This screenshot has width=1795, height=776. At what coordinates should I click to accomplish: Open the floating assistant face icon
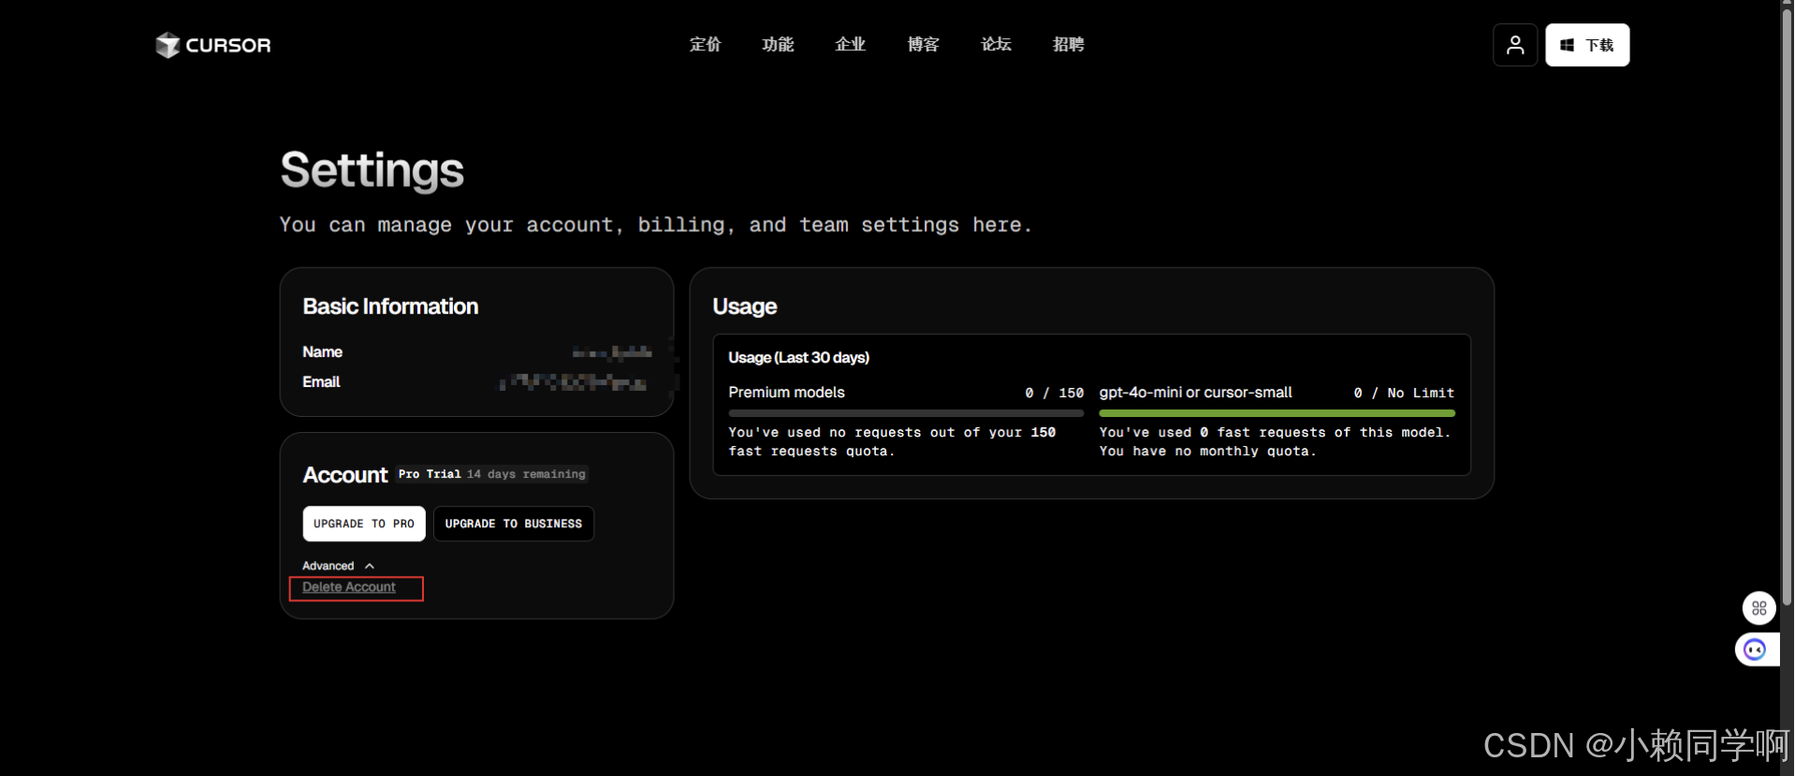coord(1756,650)
